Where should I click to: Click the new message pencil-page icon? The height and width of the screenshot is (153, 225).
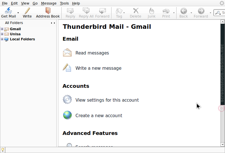point(67,67)
